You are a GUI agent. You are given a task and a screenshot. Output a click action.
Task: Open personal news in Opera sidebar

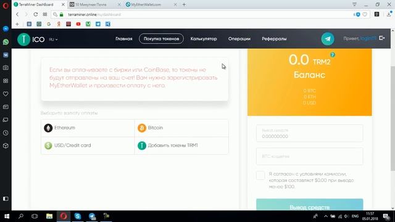click(6, 107)
